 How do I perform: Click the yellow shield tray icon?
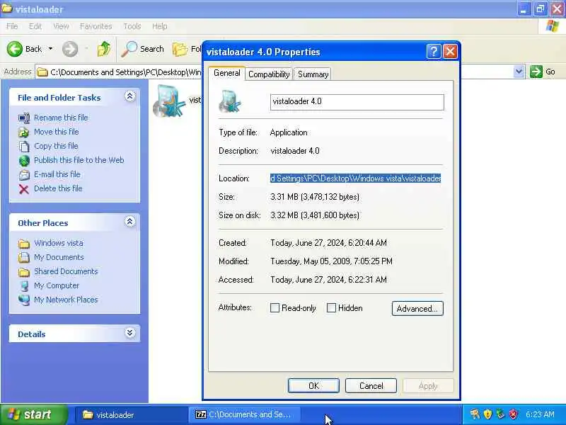(487, 414)
